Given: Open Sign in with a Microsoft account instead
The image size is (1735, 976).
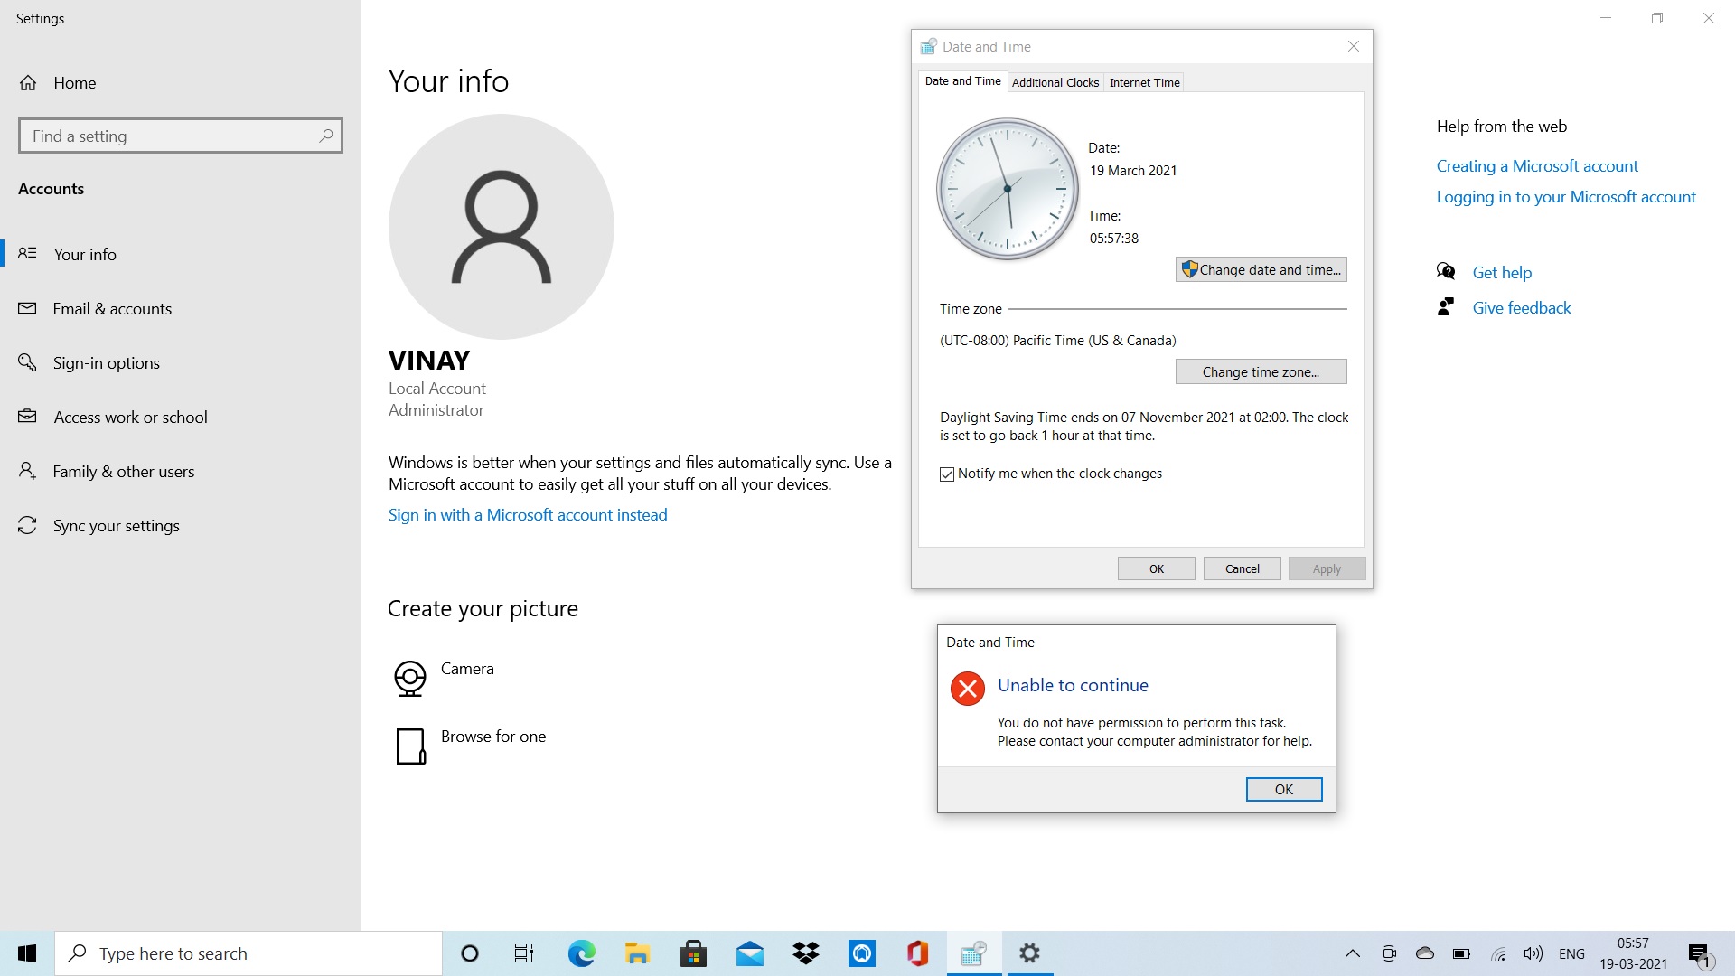Looking at the screenshot, I should click(528, 514).
